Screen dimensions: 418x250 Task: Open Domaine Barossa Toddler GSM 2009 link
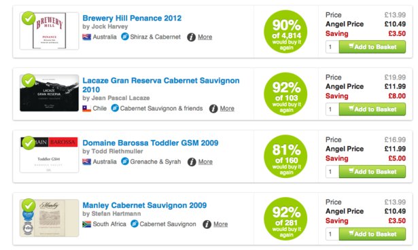(150, 143)
